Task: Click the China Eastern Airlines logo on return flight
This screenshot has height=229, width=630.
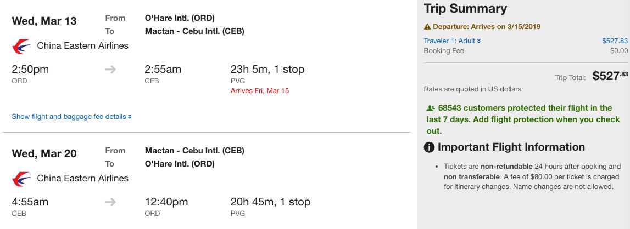Action: click(x=21, y=179)
